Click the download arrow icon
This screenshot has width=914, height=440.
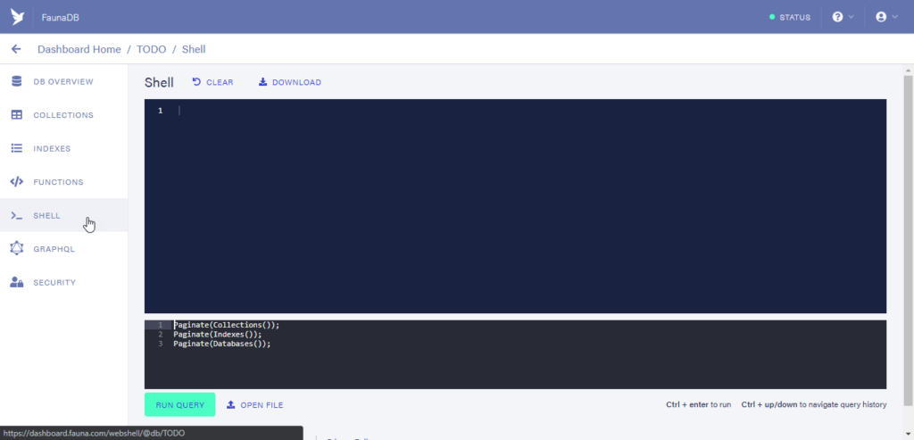click(263, 81)
